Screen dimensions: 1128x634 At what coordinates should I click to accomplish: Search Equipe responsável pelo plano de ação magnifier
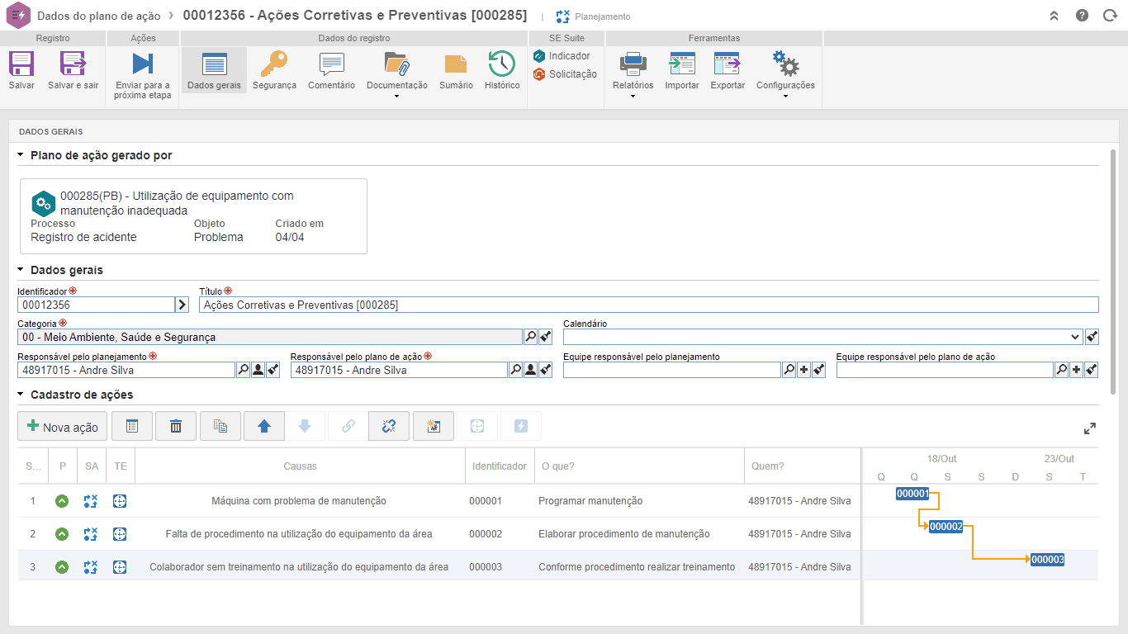1061,370
